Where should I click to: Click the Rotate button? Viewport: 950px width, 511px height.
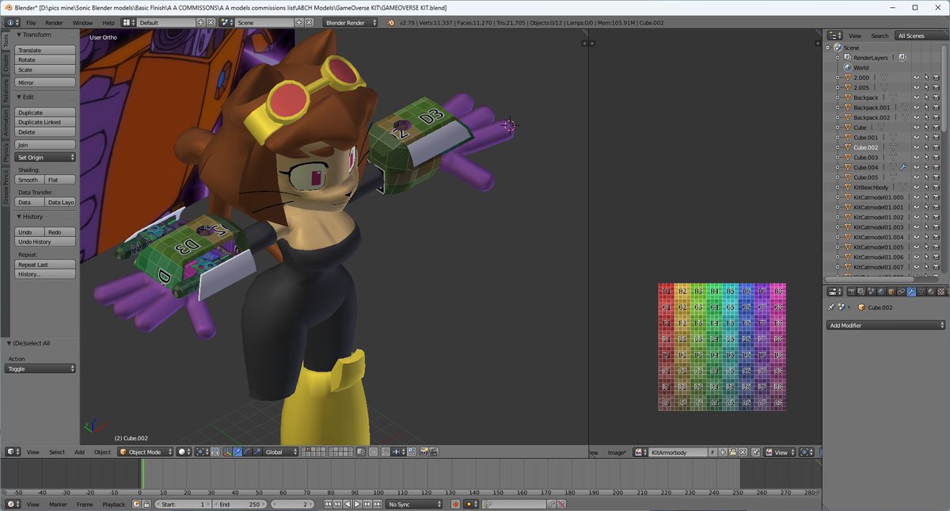(x=45, y=59)
